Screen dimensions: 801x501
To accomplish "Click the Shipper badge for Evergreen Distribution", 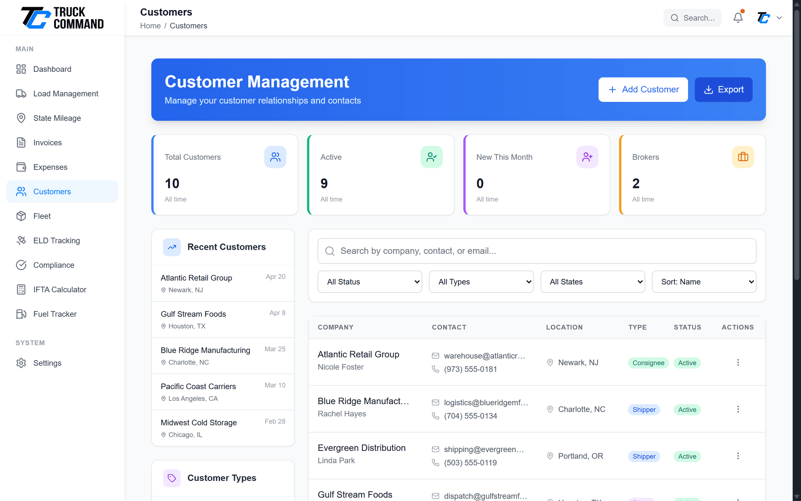I will (644, 456).
